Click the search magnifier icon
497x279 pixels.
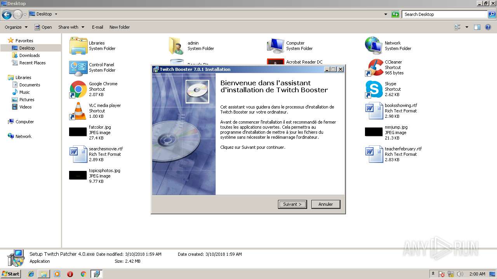coord(492,14)
